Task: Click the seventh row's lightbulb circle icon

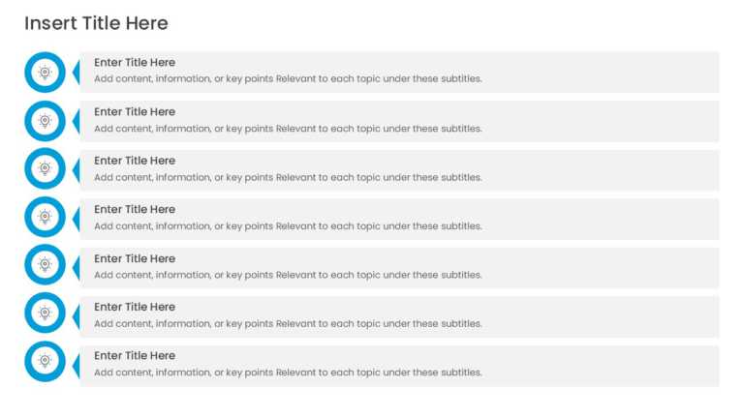Action: click(46, 361)
